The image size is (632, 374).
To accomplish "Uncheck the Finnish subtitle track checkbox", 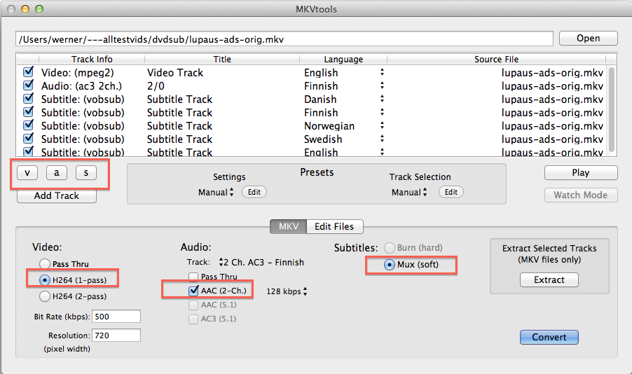I will pos(28,112).
